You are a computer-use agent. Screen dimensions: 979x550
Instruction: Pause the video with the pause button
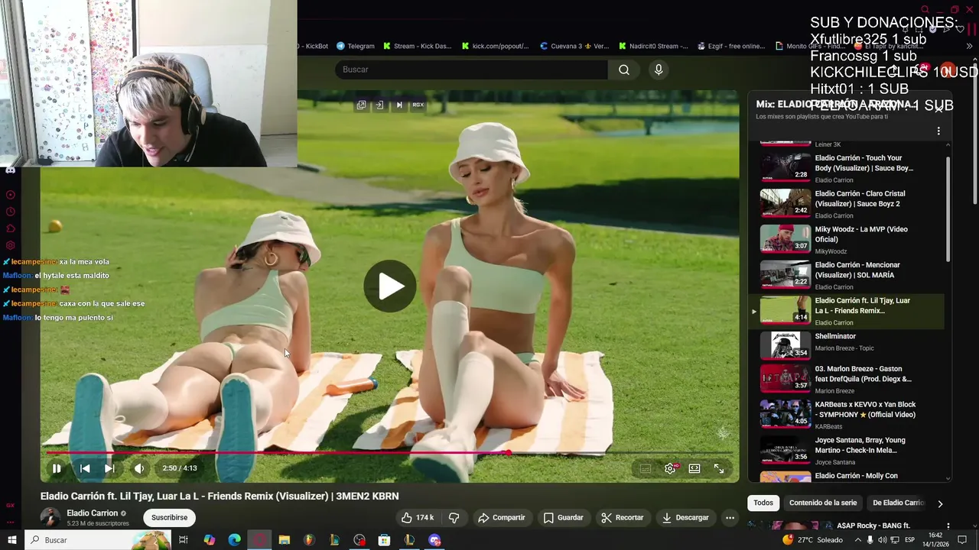(x=57, y=468)
